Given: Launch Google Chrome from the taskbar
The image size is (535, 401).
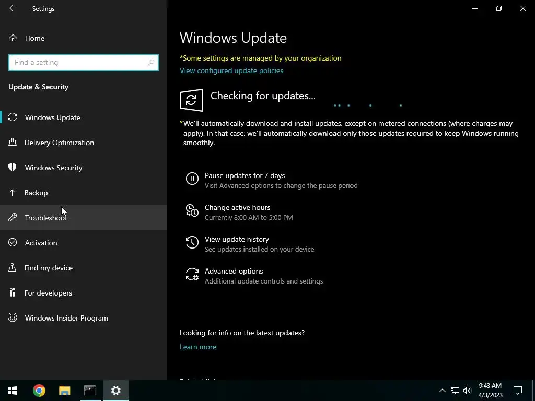Looking at the screenshot, I should [x=39, y=391].
